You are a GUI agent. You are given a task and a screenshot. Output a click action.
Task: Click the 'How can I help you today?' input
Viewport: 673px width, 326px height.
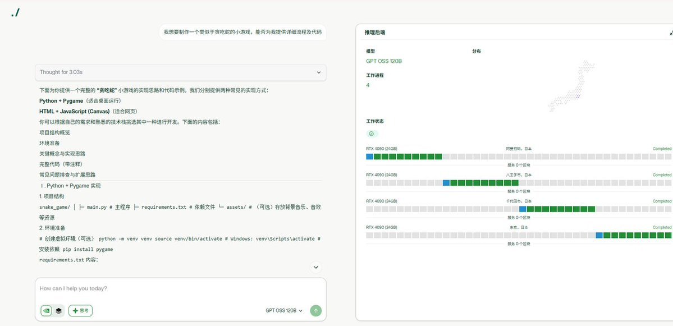click(x=180, y=288)
